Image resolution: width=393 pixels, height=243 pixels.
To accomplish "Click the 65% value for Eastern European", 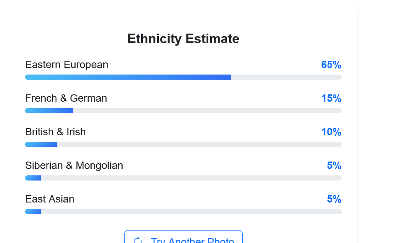I will pyautogui.click(x=331, y=65).
